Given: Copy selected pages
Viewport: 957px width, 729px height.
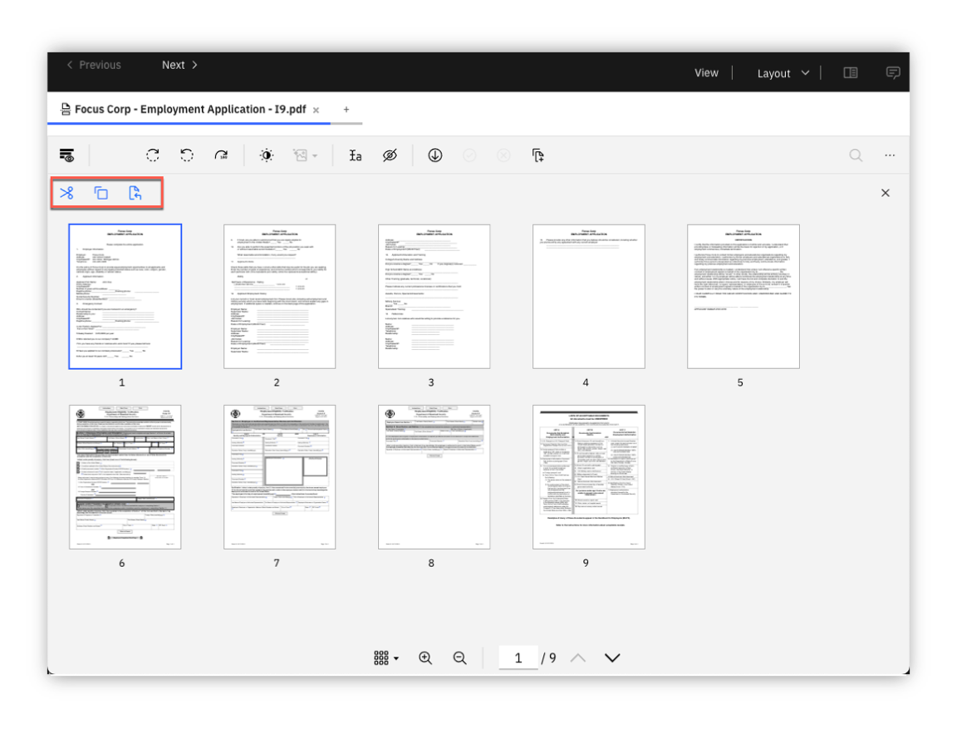Looking at the screenshot, I should (x=101, y=193).
